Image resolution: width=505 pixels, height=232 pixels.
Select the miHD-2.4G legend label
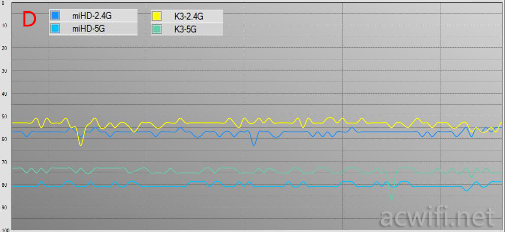pyautogui.click(x=92, y=15)
